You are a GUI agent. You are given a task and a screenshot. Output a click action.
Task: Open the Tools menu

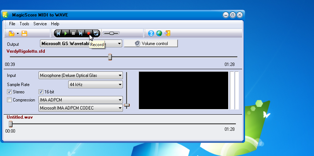pos(25,24)
